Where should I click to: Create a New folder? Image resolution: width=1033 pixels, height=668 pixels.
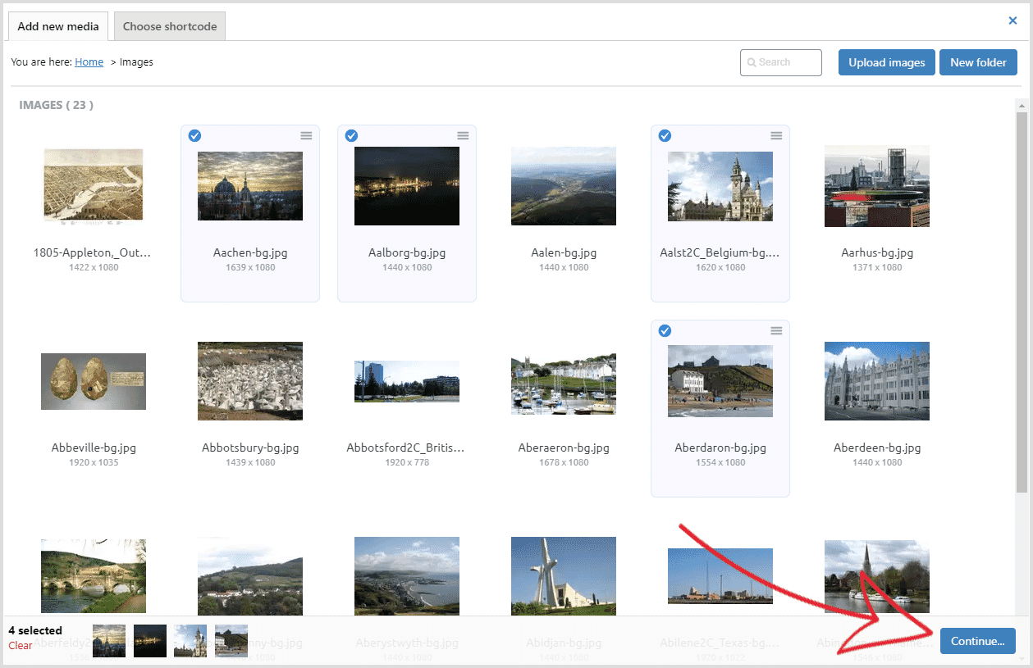point(978,62)
